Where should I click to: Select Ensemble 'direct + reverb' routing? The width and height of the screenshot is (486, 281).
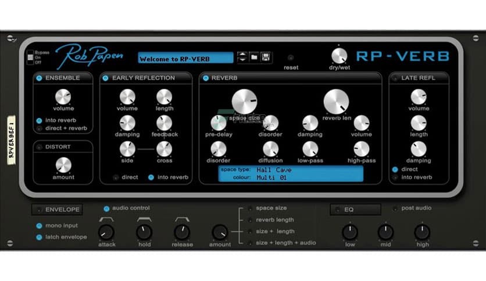pyautogui.click(x=39, y=128)
